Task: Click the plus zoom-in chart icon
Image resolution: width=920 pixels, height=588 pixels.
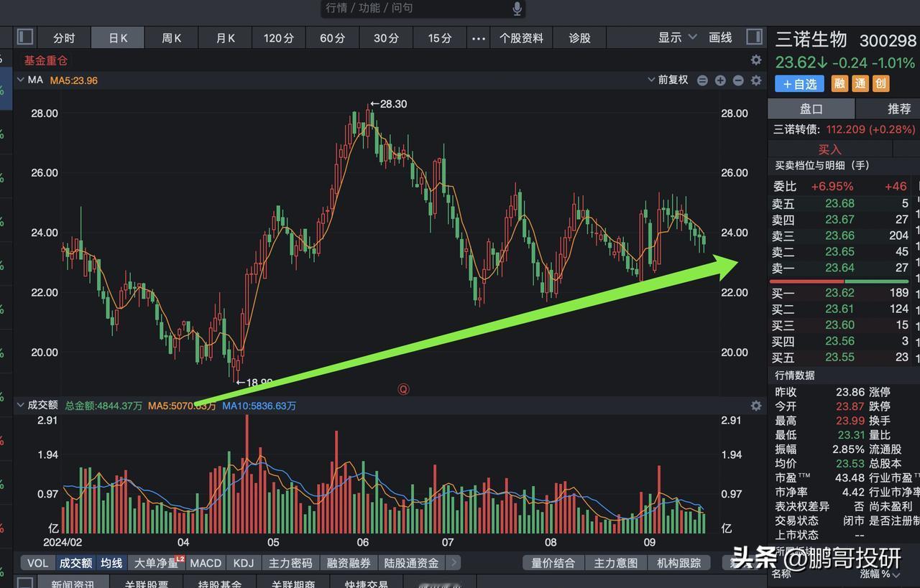Action: click(720, 80)
